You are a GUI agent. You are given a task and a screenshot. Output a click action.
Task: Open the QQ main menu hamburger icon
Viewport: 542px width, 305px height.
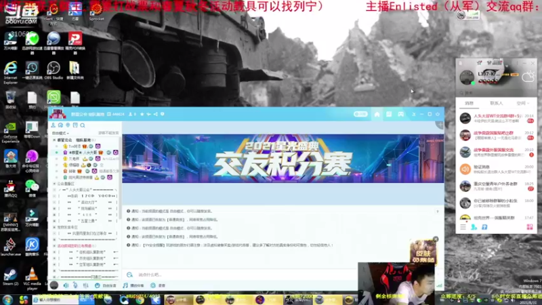[x=463, y=227]
